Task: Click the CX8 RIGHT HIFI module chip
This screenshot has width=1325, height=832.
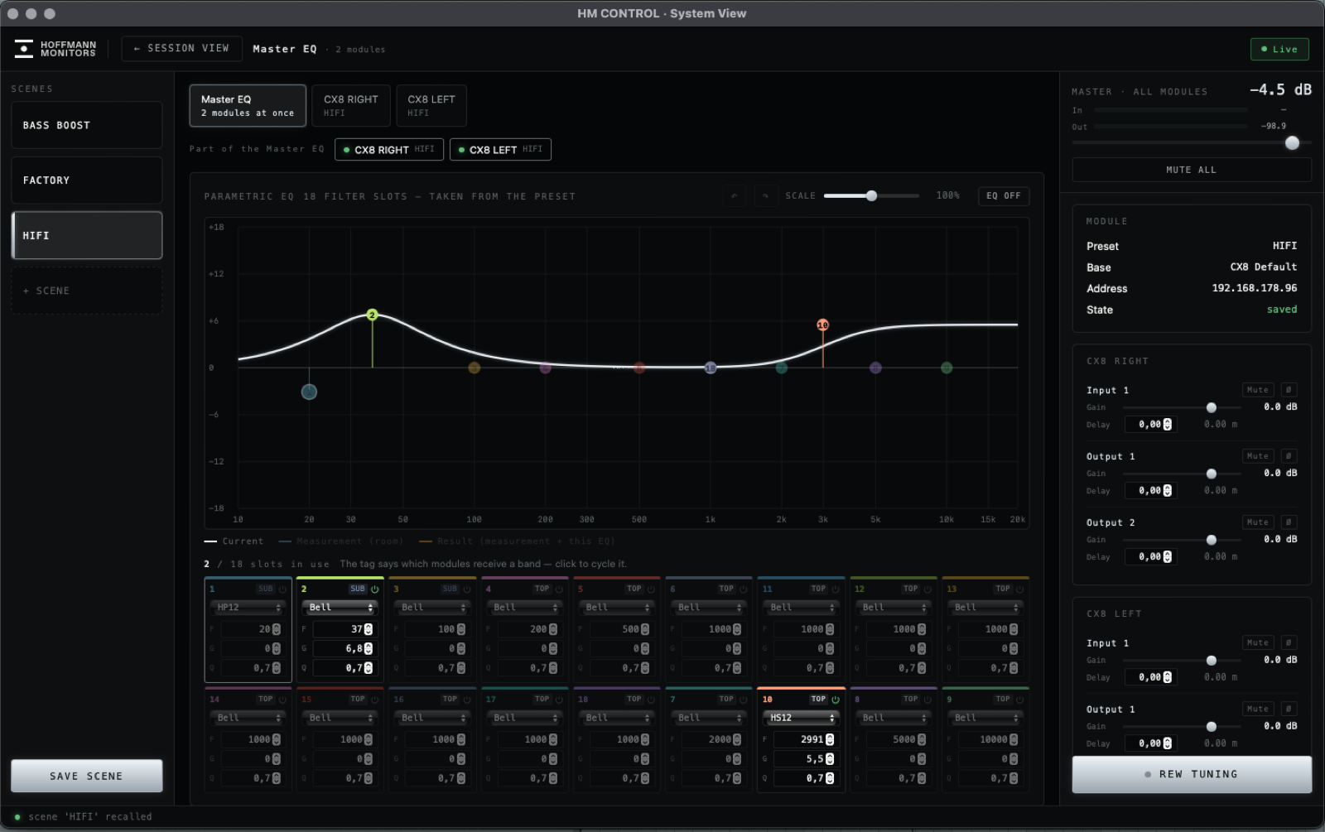Action: click(389, 150)
